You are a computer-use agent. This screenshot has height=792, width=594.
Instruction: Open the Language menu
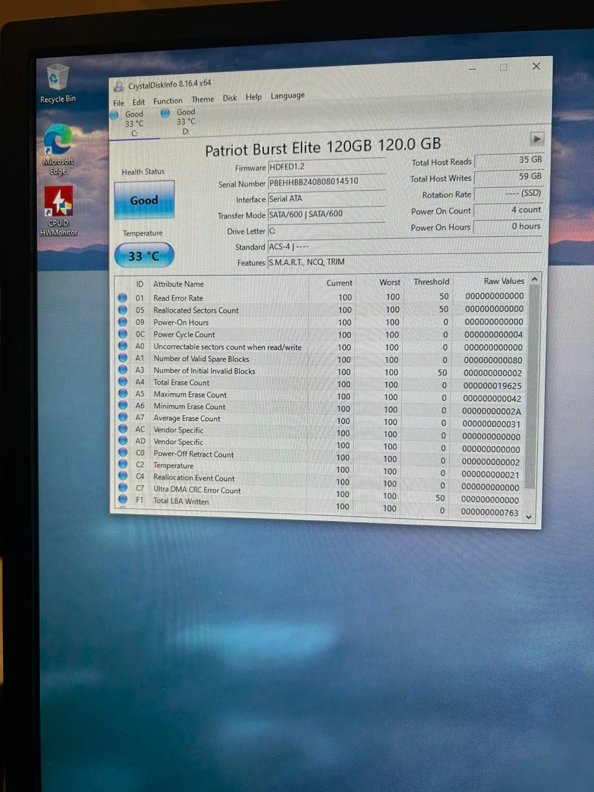pos(288,96)
